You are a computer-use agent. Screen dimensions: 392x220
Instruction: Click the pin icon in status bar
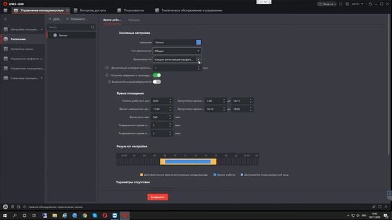coord(374,207)
